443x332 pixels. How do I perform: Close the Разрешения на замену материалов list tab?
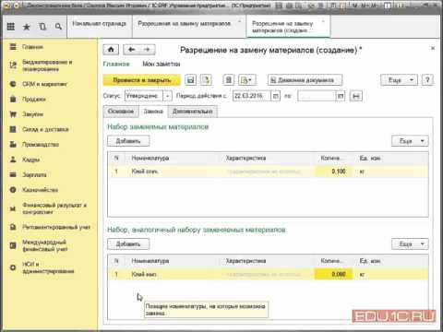coord(239,21)
